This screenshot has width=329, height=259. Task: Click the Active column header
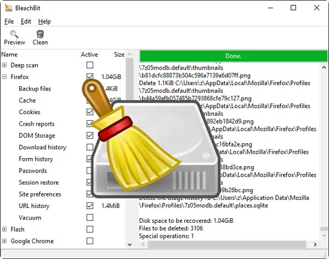click(x=89, y=55)
